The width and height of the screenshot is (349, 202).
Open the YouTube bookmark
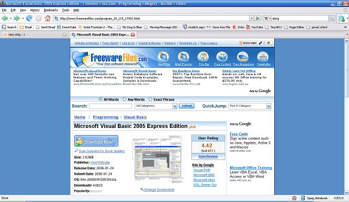(x=255, y=27)
